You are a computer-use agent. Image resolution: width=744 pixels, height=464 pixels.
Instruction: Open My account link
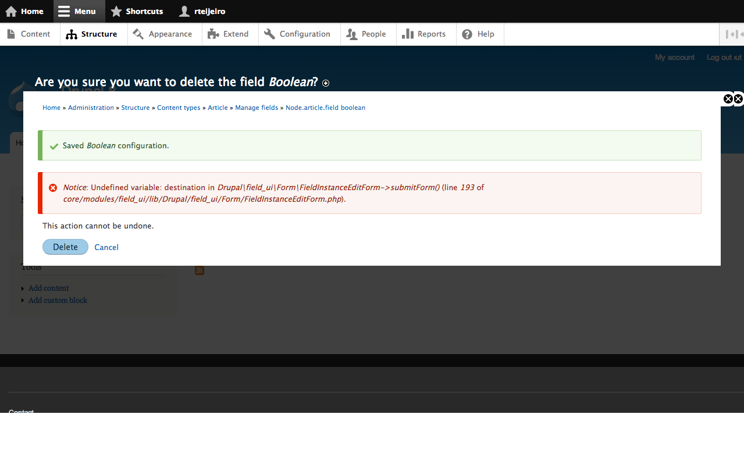[x=675, y=57]
